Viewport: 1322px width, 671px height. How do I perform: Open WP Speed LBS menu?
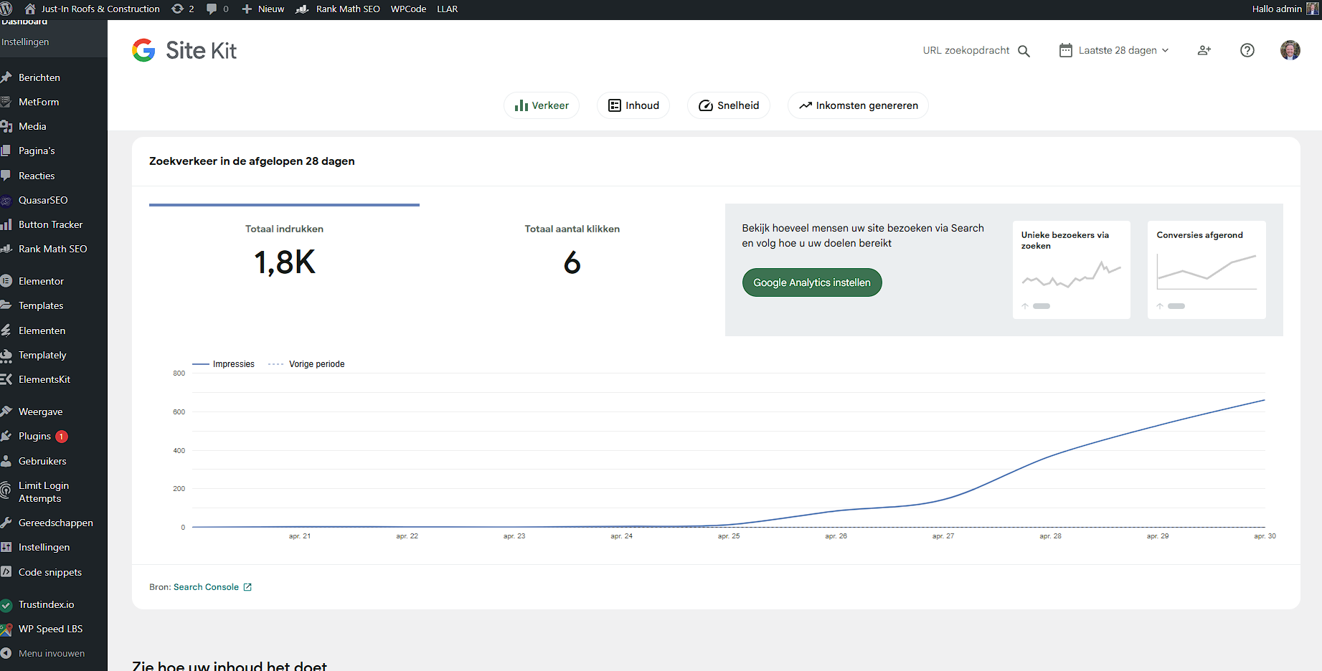pyautogui.click(x=50, y=629)
